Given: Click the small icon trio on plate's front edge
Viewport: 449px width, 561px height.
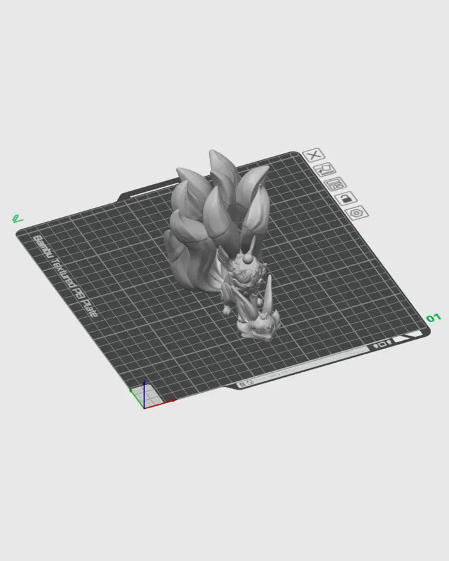Looking at the screenshot, I should 382,345.
